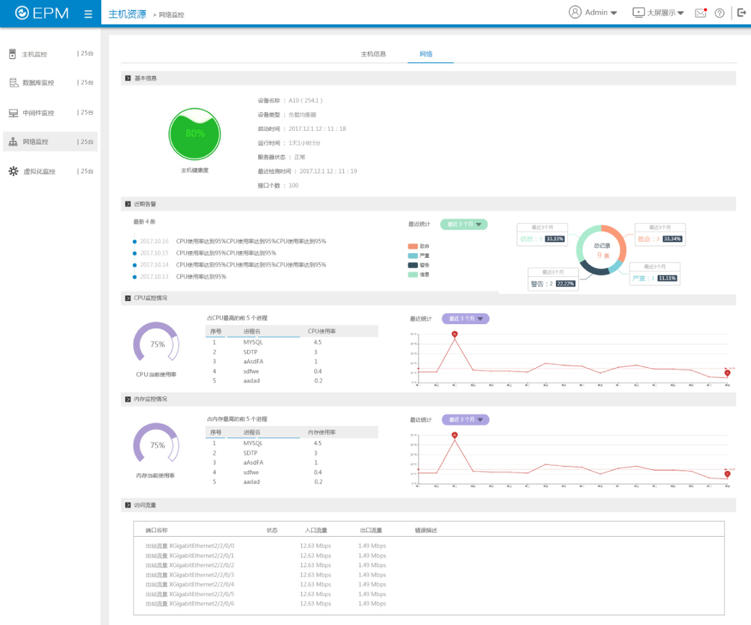Select the XGigabitEthernet2/2/0/3 port row
Screen dimensions: 751x625
(x=429, y=575)
